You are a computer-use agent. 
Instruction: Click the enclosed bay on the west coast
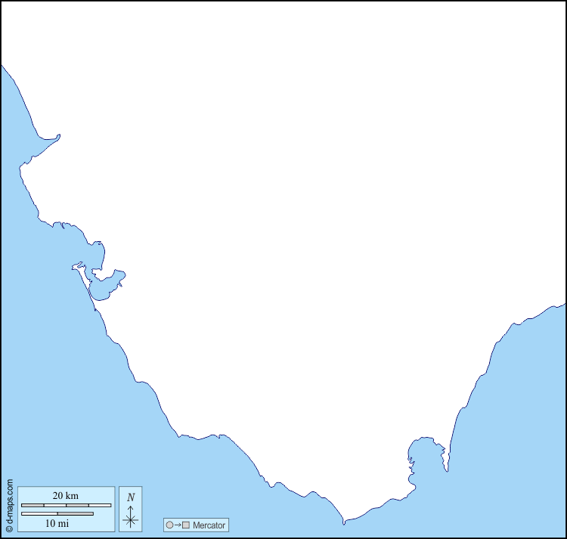click(x=102, y=286)
